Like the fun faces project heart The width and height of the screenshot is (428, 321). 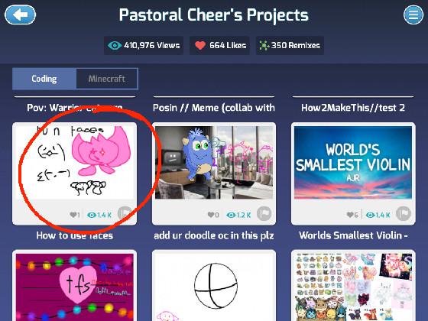[73, 215]
